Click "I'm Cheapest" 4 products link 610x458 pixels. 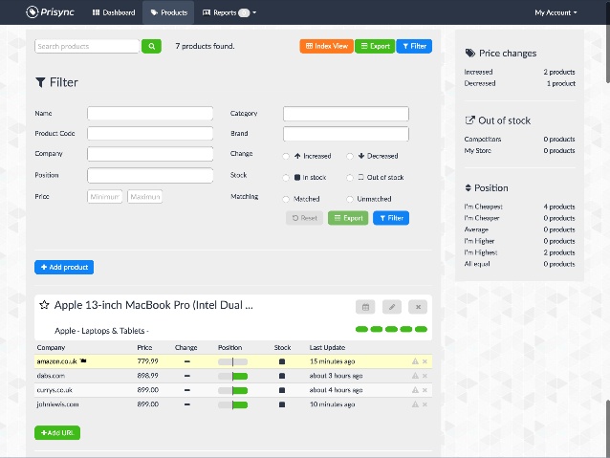(x=519, y=207)
